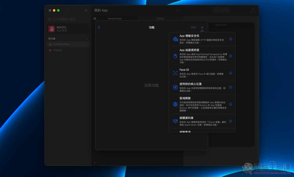Click the blue plus in 功能 header
The image size is (294, 177).
point(202,28)
